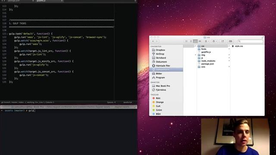Switch Finder to list view
The width and height of the screenshot is (276, 155).
191,41
